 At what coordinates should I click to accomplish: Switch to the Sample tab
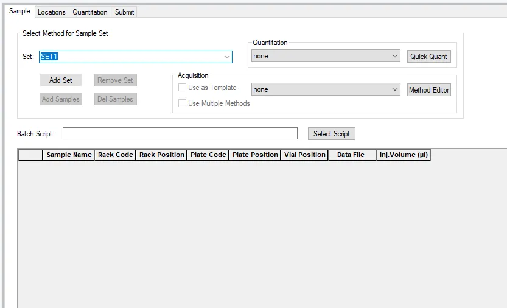[x=19, y=11]
